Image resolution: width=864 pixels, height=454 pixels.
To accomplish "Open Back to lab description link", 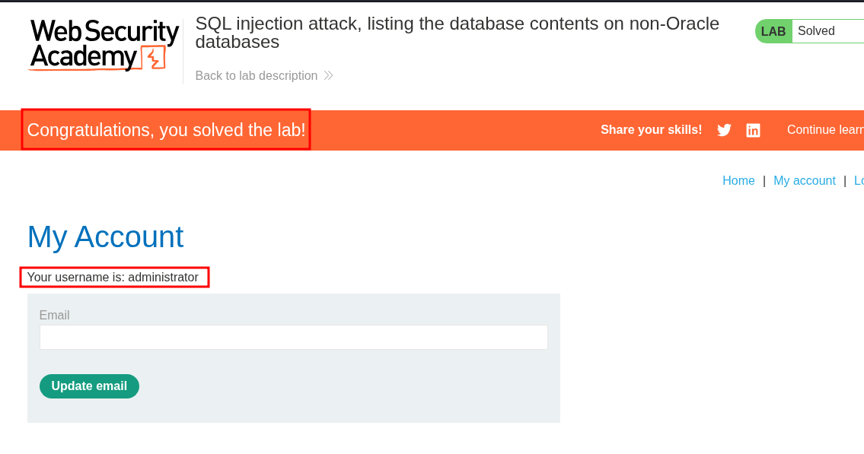I will click(x=257, y=75).
